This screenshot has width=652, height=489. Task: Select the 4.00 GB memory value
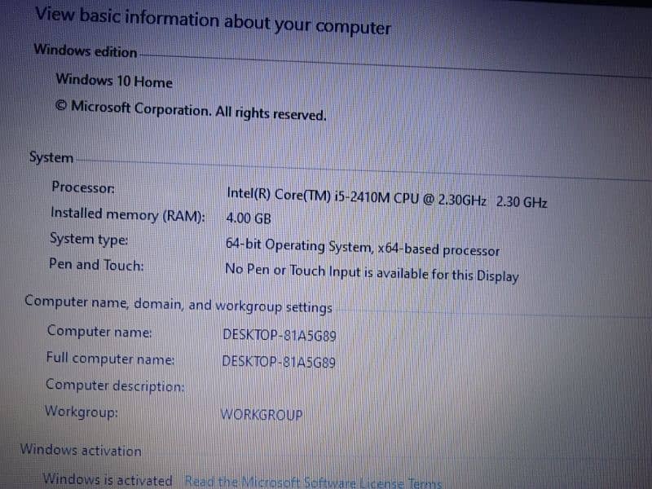pyautogui.click(x=249, y=219)
